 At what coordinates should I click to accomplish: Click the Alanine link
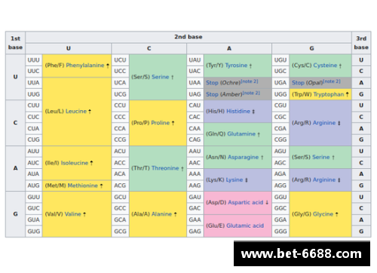pyautogui.click(x=161, y=214)
